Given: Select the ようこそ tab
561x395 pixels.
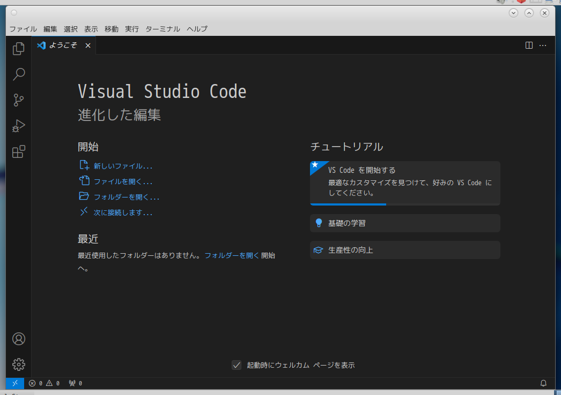Looking at the screenshot, I should pyautogui.click(x=64, y=45).
